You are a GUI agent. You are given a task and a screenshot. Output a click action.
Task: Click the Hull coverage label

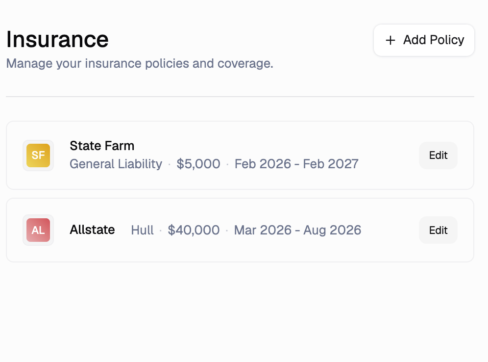142,230
